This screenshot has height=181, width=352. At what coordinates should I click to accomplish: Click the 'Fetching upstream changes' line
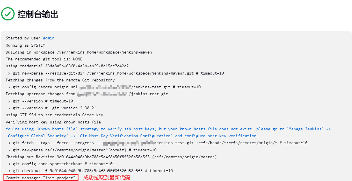[x=87, y=94]
